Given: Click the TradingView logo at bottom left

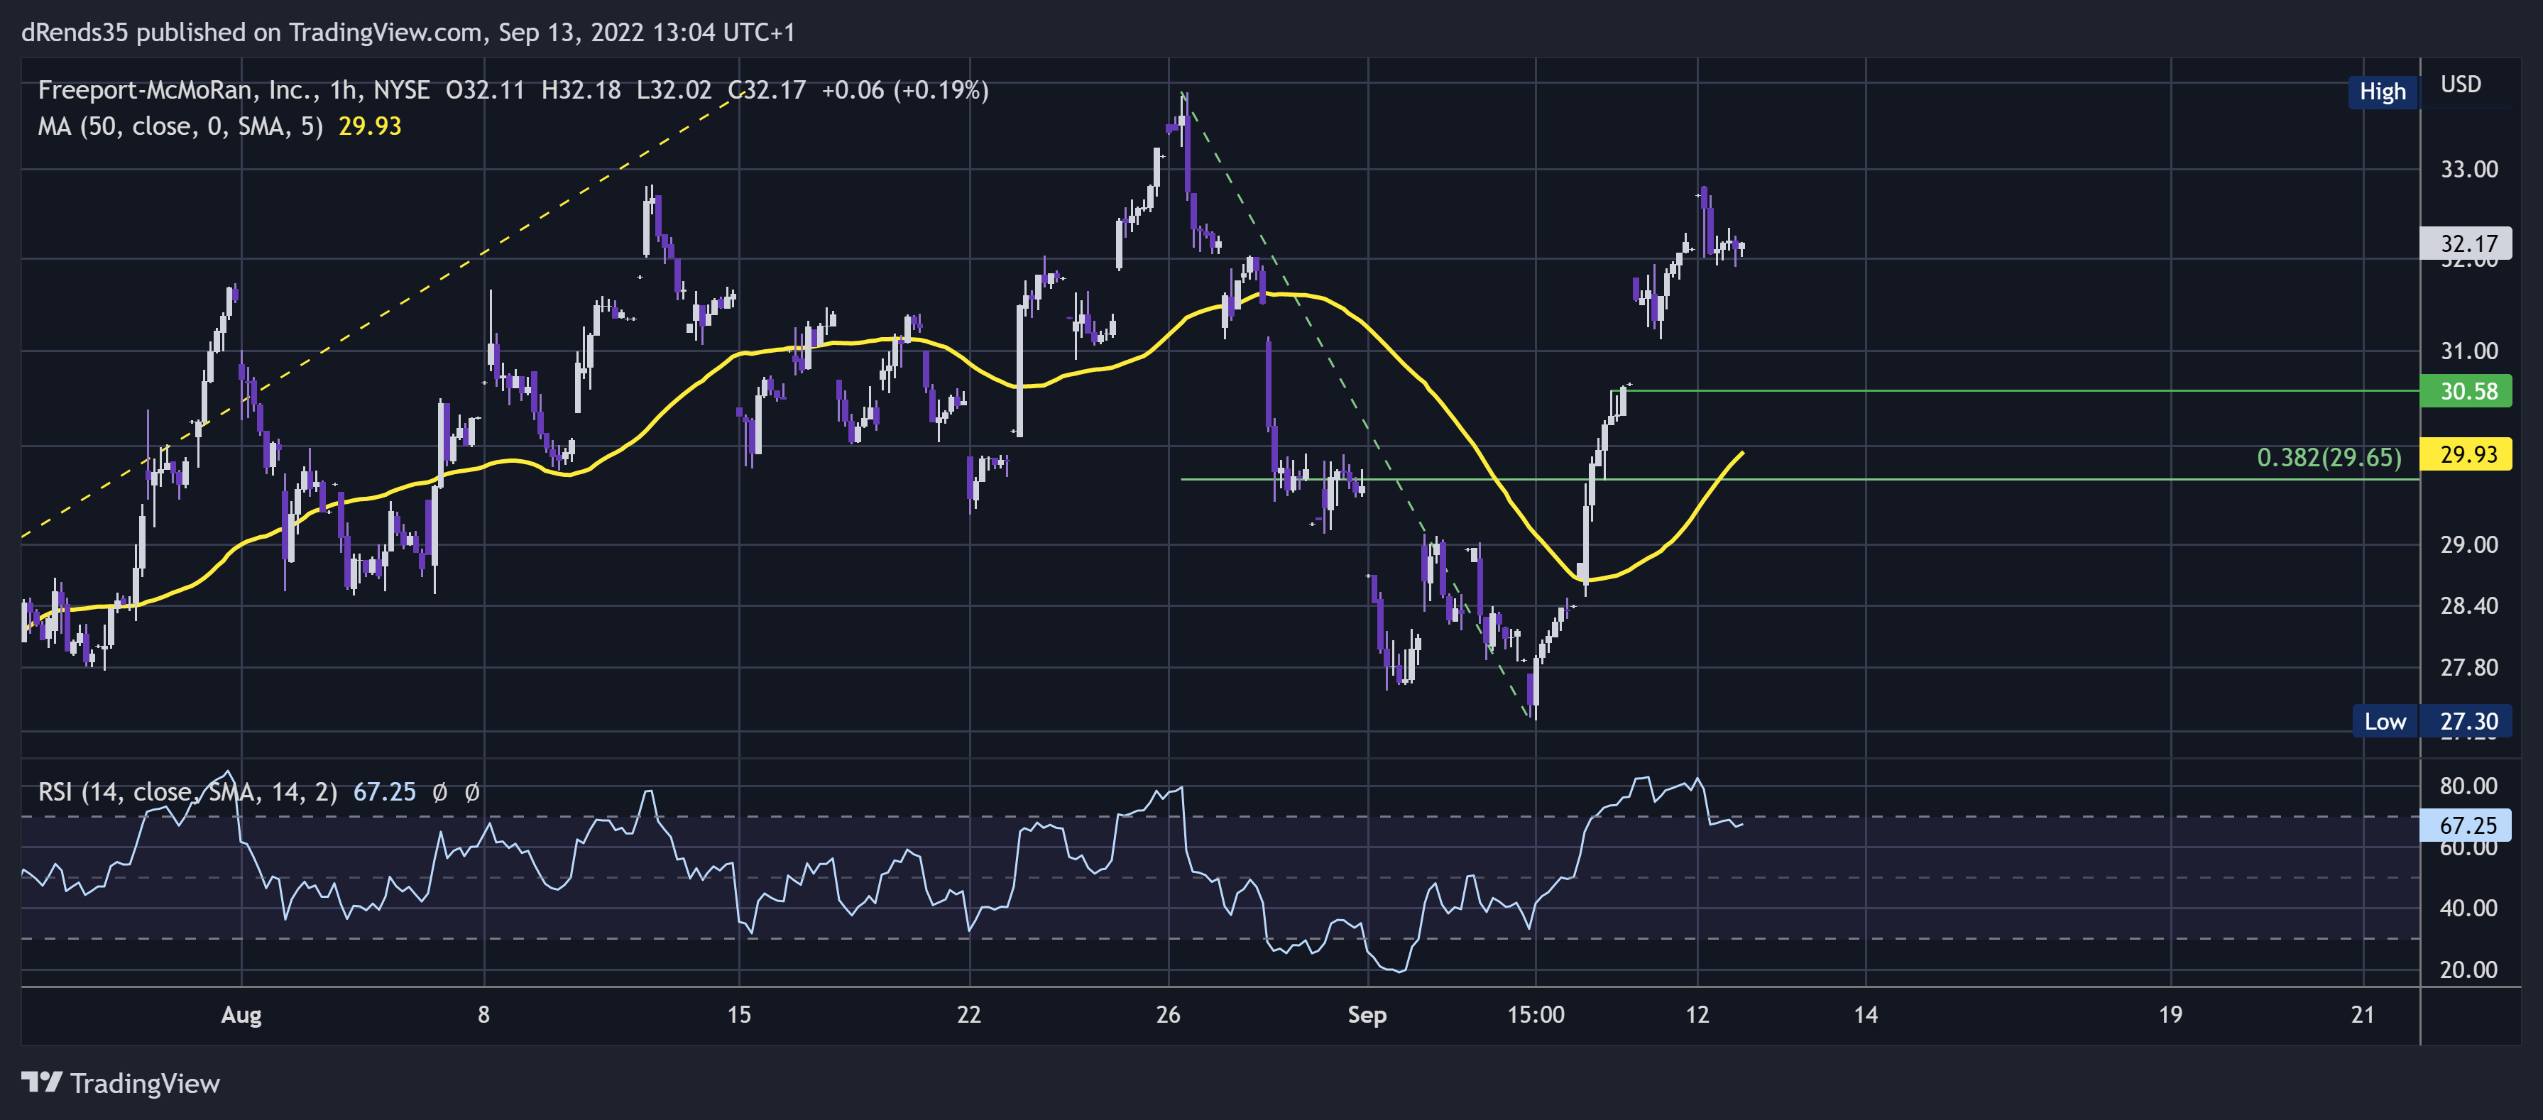Looking at the screenshot, I should (x=121, y=1082).
